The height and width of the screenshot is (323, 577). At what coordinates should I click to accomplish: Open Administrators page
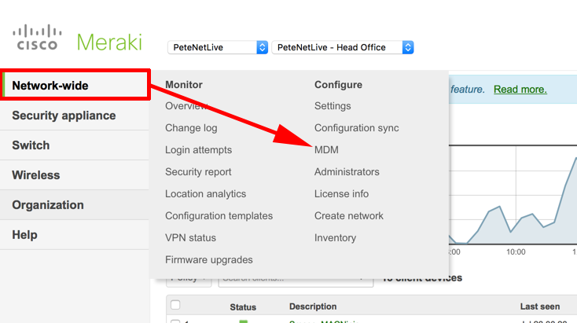pyautogui.click(x=347, y=172)
